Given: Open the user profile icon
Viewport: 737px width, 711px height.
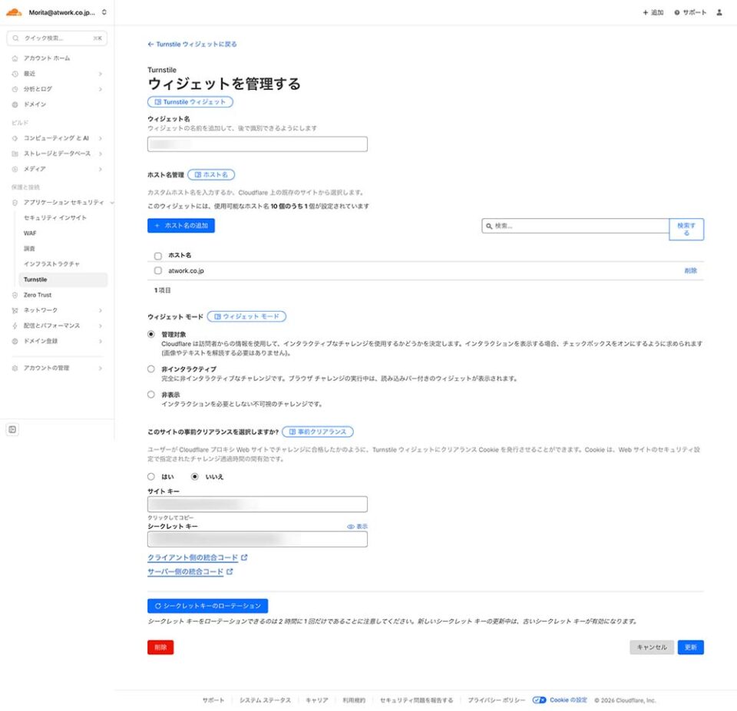Looking at the screenshot, I should point(719,12).
